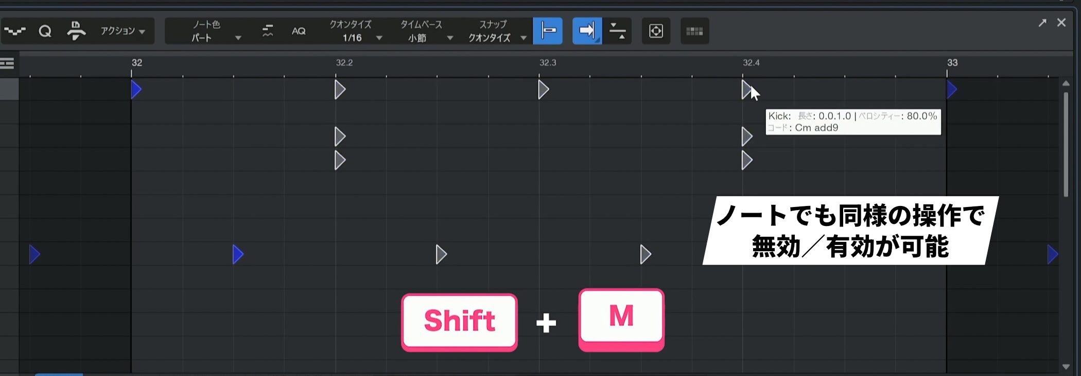Click the humanize notes icon left of AQ
This screenshot has width=1081, height=376.
pyautogui.click(x=268, y=31)
